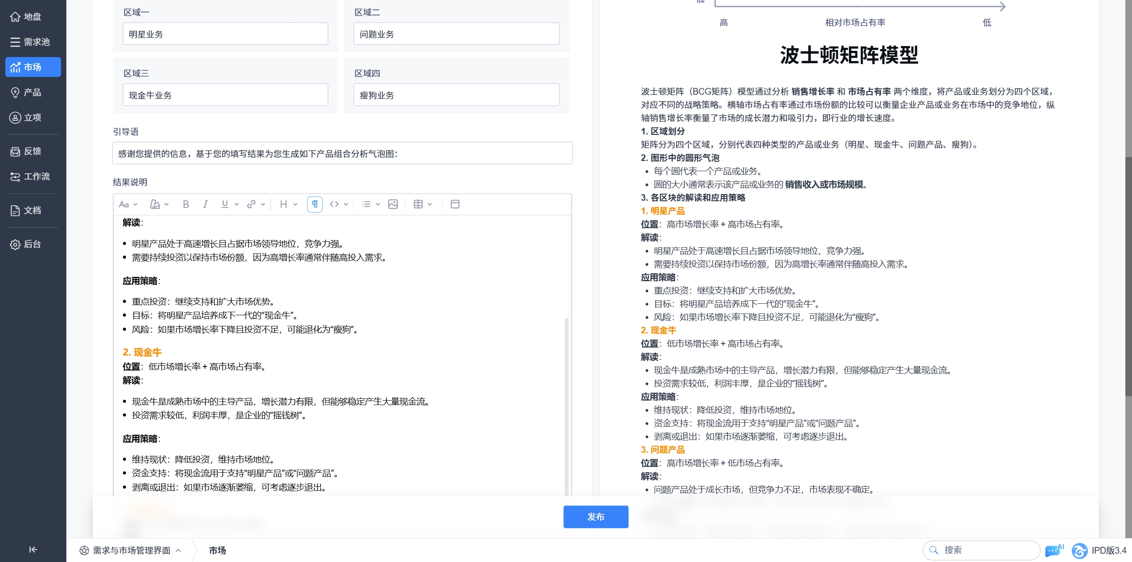Toggle the paragraph format button
Screen dimensions: 1132x562
(314, 204)
